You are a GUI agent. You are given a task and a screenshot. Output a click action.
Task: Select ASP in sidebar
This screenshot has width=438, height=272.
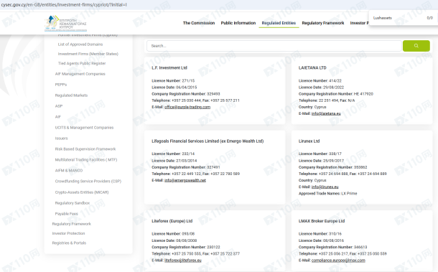pyautogui.click(x=59, y=106)
